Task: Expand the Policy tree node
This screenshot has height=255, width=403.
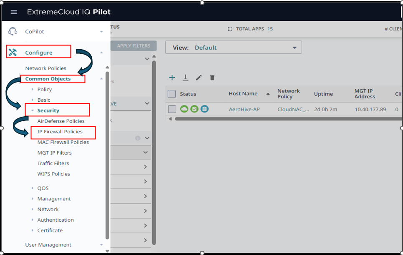Action: (x=33, y=89)
